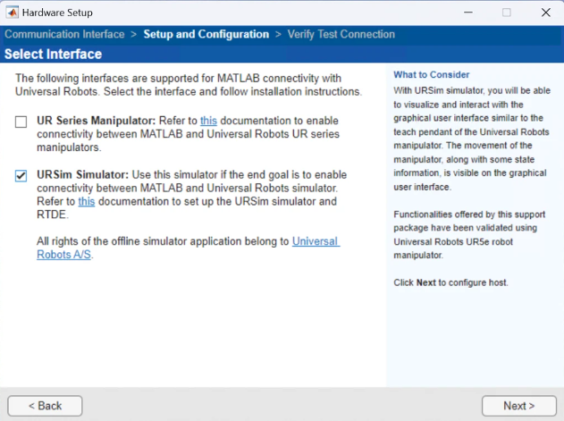The image size is (564, 421).
Task: Follow the Universal Robots A/S link
Action: coord(316,241)
